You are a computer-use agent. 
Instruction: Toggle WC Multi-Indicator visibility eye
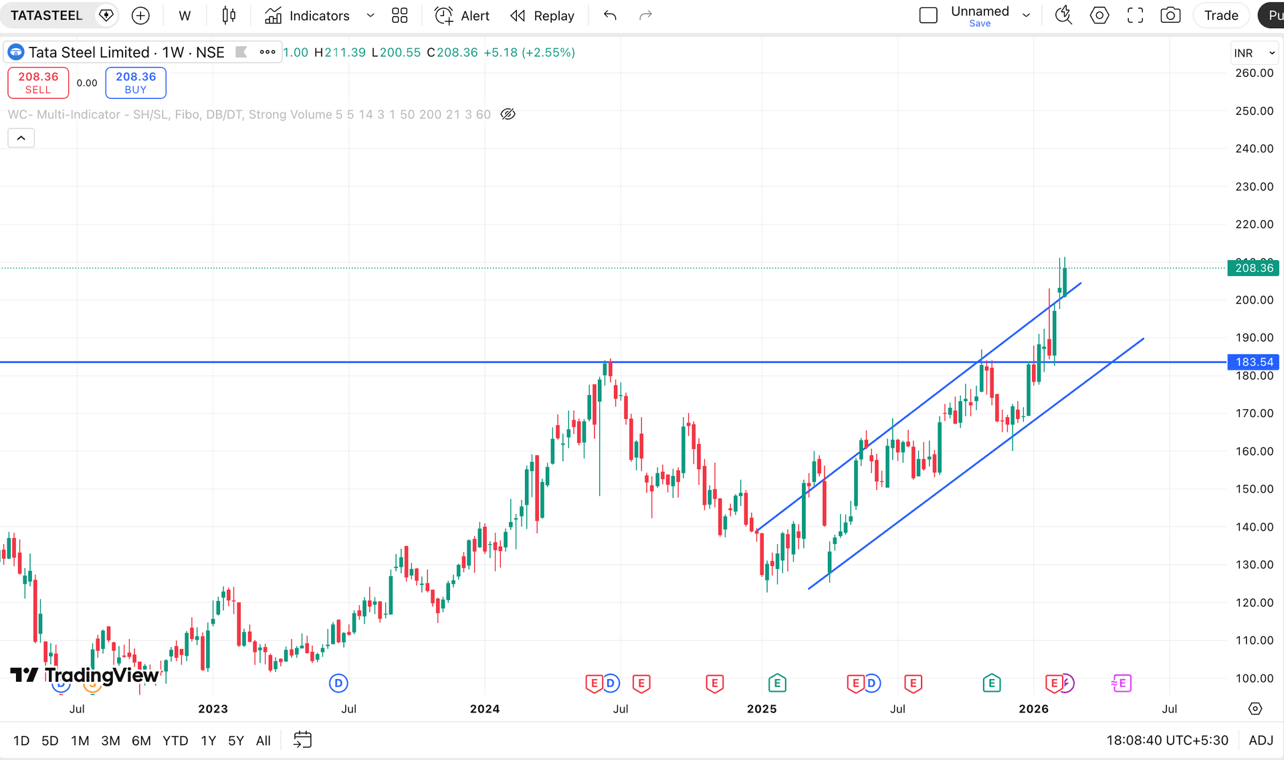[x=508, y=114]
